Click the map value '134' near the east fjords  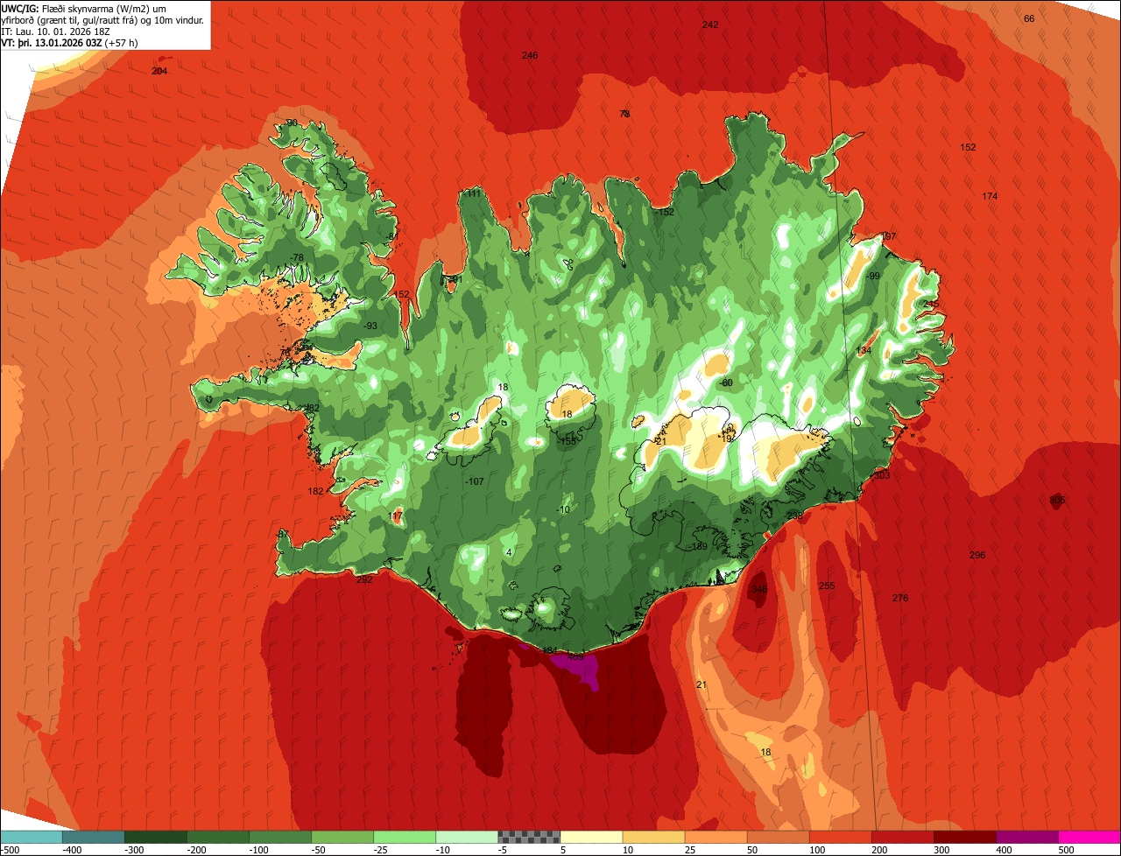(x=864, y=350)
